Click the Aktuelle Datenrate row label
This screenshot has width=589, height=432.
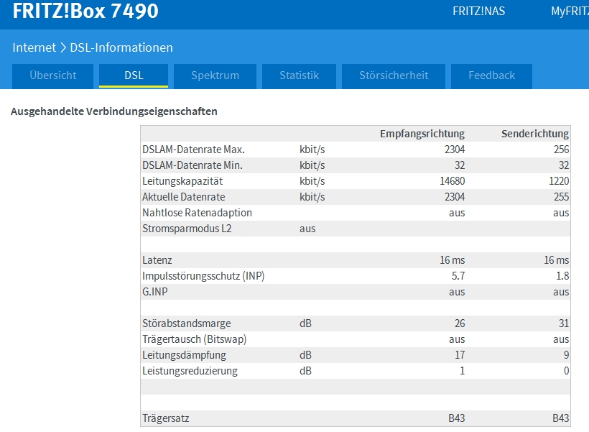[x=183, y=197]
